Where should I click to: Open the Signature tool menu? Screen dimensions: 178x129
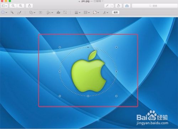[49, 12]
